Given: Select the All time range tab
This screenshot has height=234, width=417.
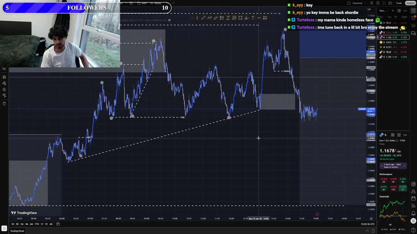Looking at the screenshot, I should pyautogui.click(x=51, y=224).
